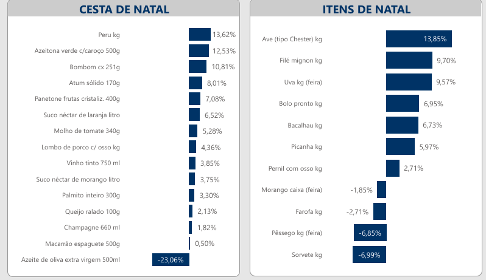The height and width of the screenshot is (280, 486).
Task: Click the ITENS DE NATAL panel title
Action: pos(366,9)
